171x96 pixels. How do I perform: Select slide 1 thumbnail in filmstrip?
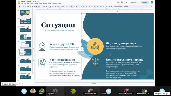(x=25, y=13)
